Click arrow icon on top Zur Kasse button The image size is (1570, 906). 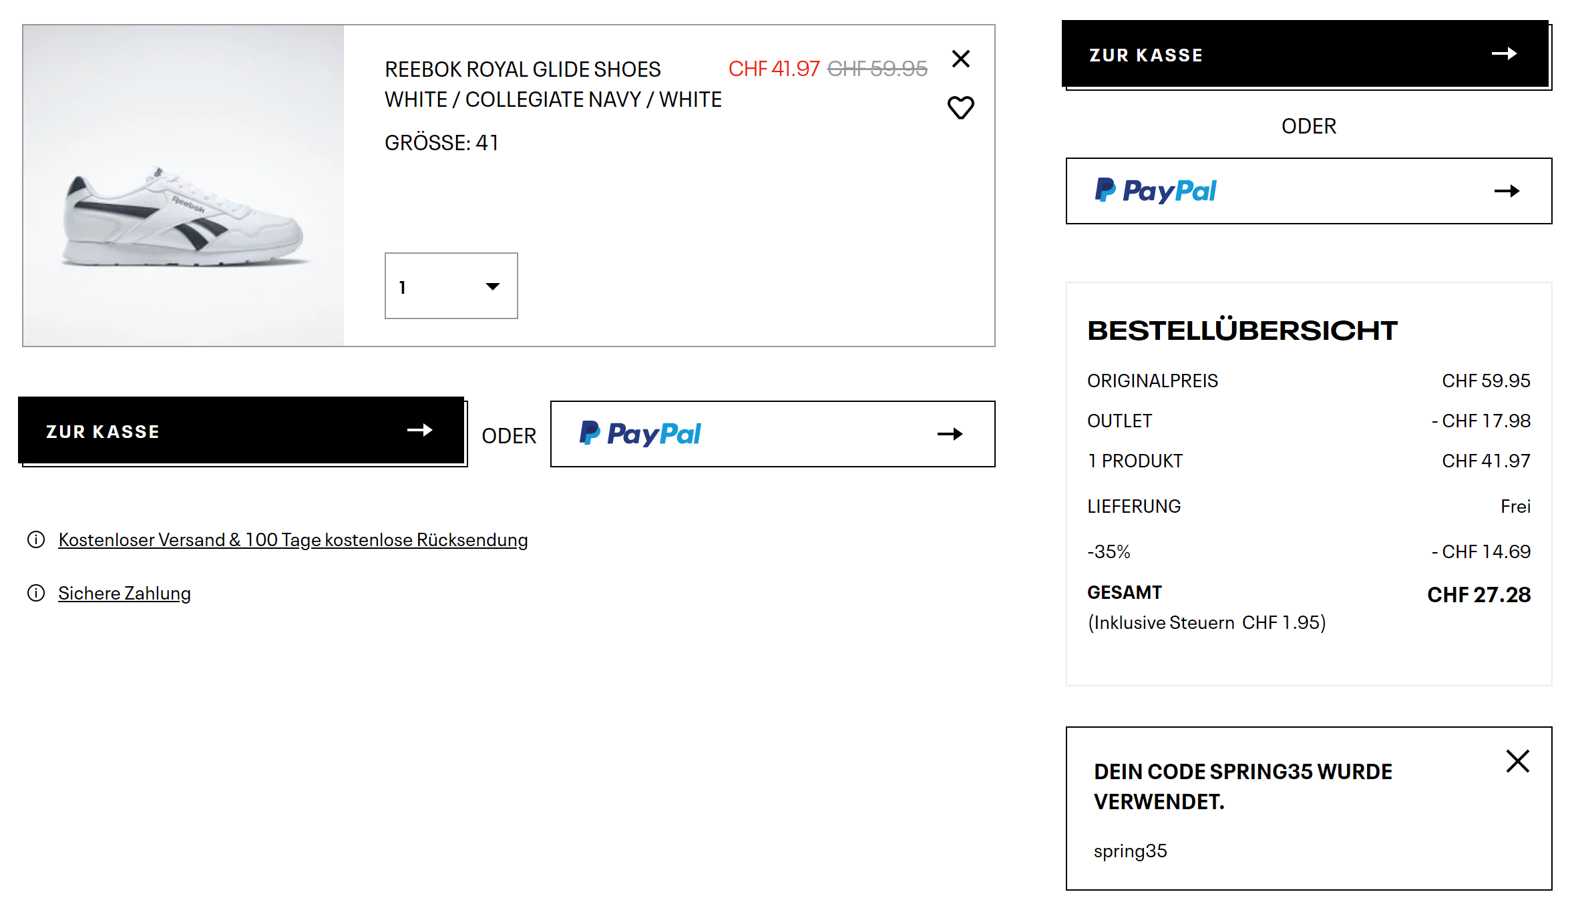tap(1504, 54)
